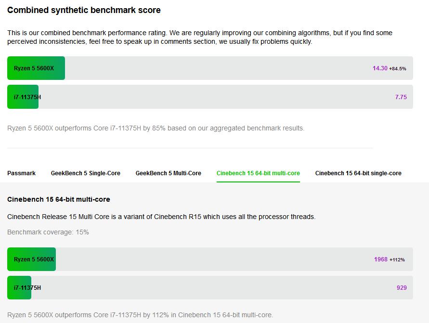Click the Benchmark coverage 15% text
429x323 pixels.
pyautogui.click(x=48, y=232)
